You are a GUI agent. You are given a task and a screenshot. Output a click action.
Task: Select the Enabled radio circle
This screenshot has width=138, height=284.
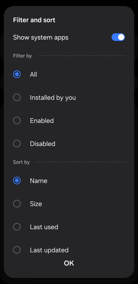click(17, 120)
